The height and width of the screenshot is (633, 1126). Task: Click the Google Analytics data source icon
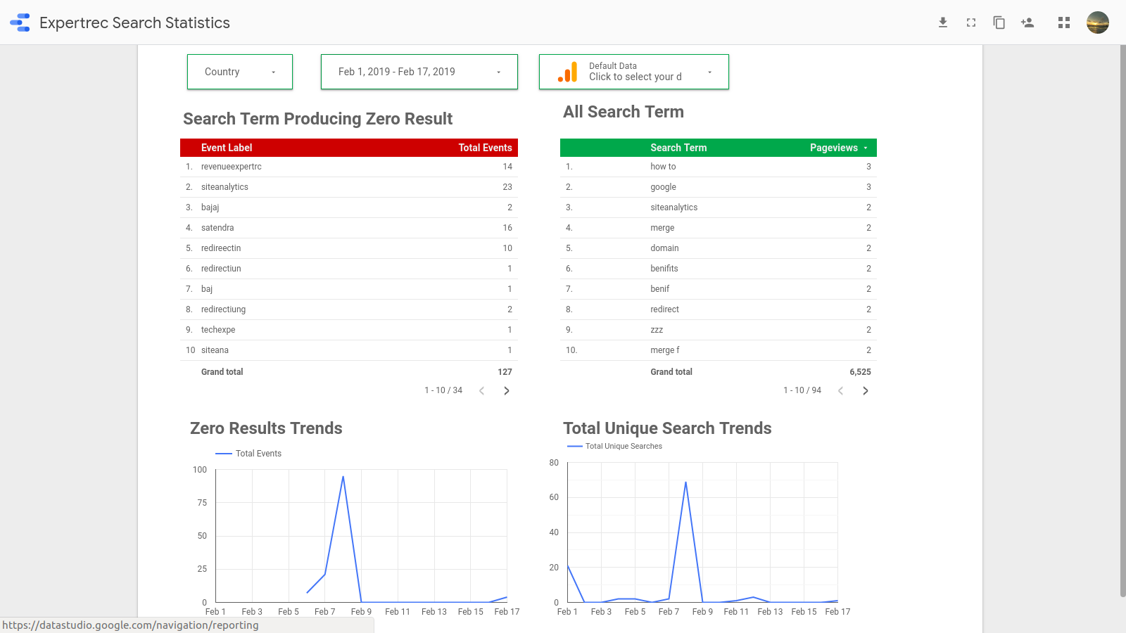tap(568, 72)
